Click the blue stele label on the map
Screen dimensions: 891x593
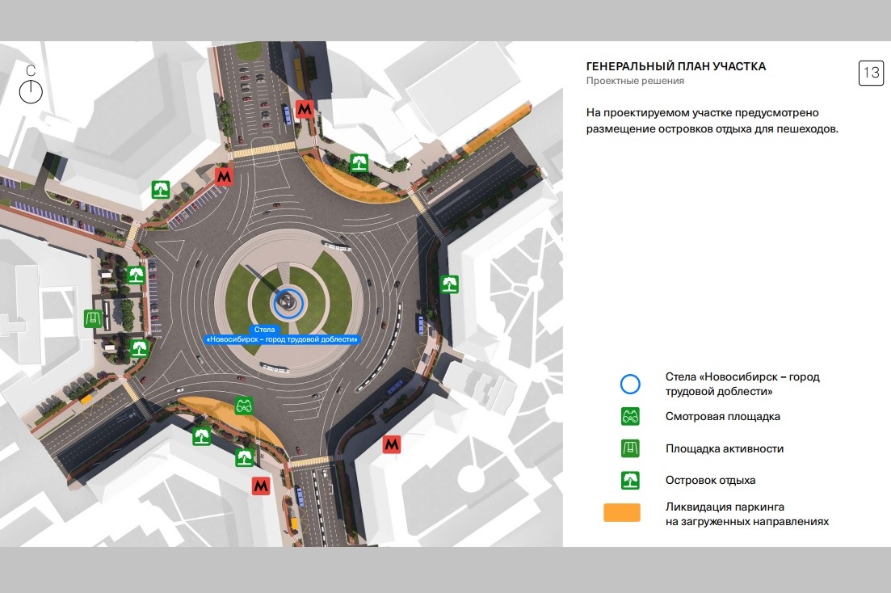(282, 335)
